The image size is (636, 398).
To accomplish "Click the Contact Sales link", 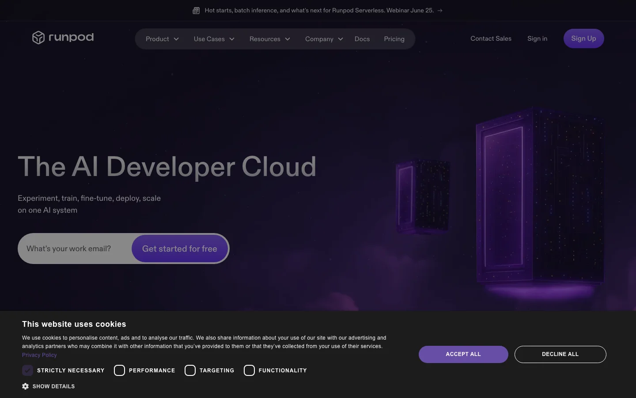I will coord(491,38).
